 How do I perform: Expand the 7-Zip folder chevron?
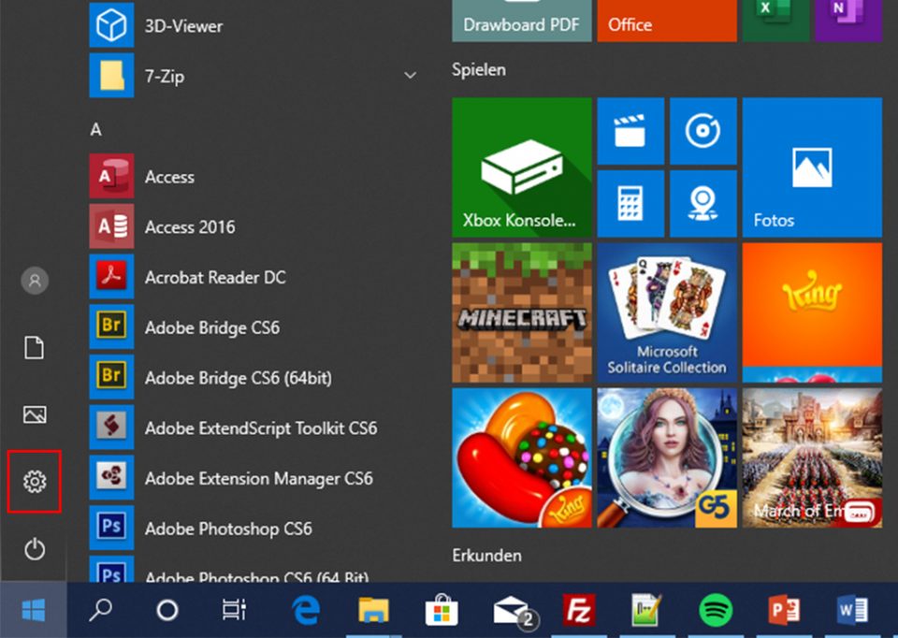point(410,76)
